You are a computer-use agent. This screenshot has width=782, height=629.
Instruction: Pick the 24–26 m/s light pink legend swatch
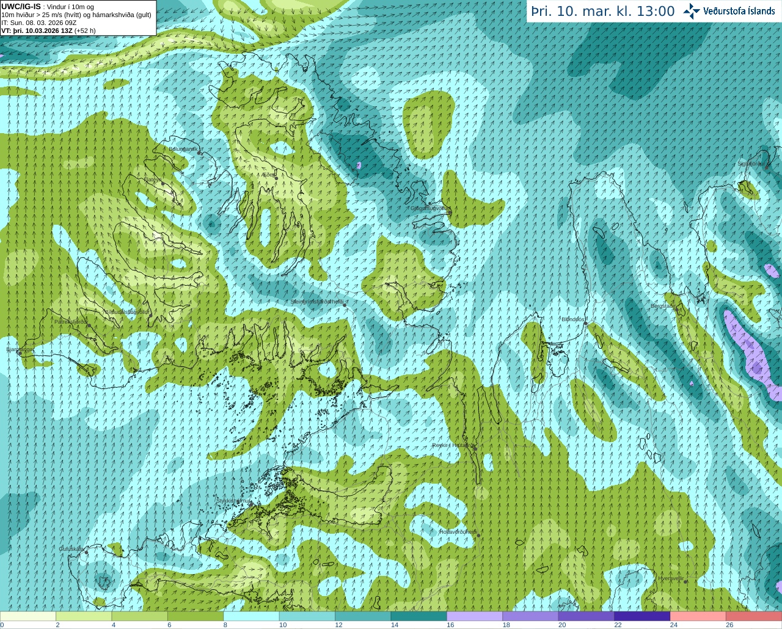698,616
